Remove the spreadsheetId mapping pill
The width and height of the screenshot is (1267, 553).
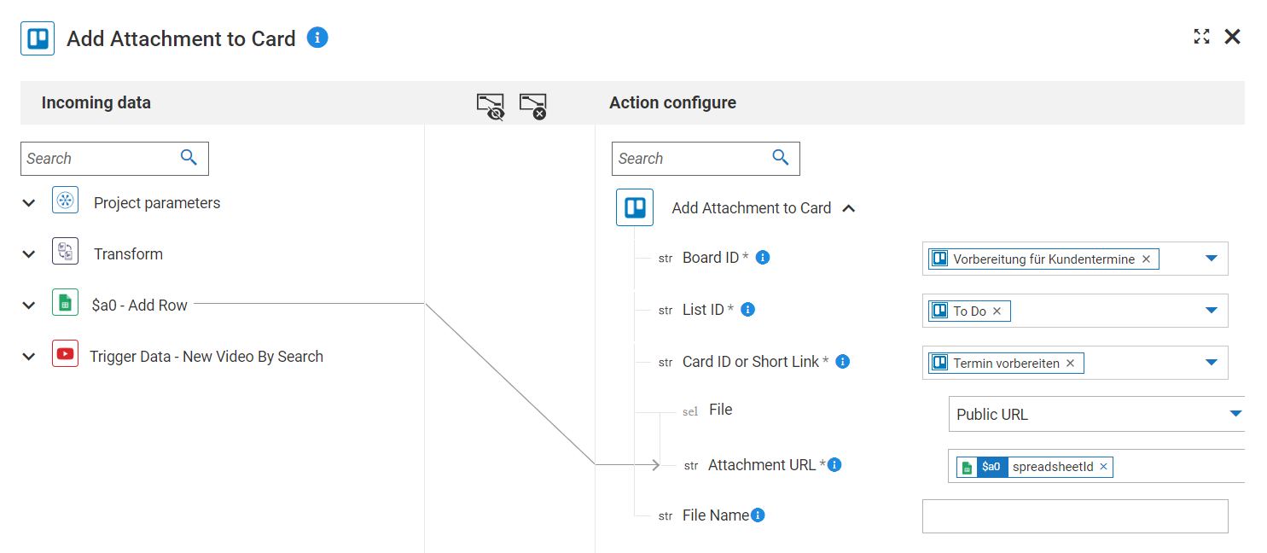[x=1103, y=466]
